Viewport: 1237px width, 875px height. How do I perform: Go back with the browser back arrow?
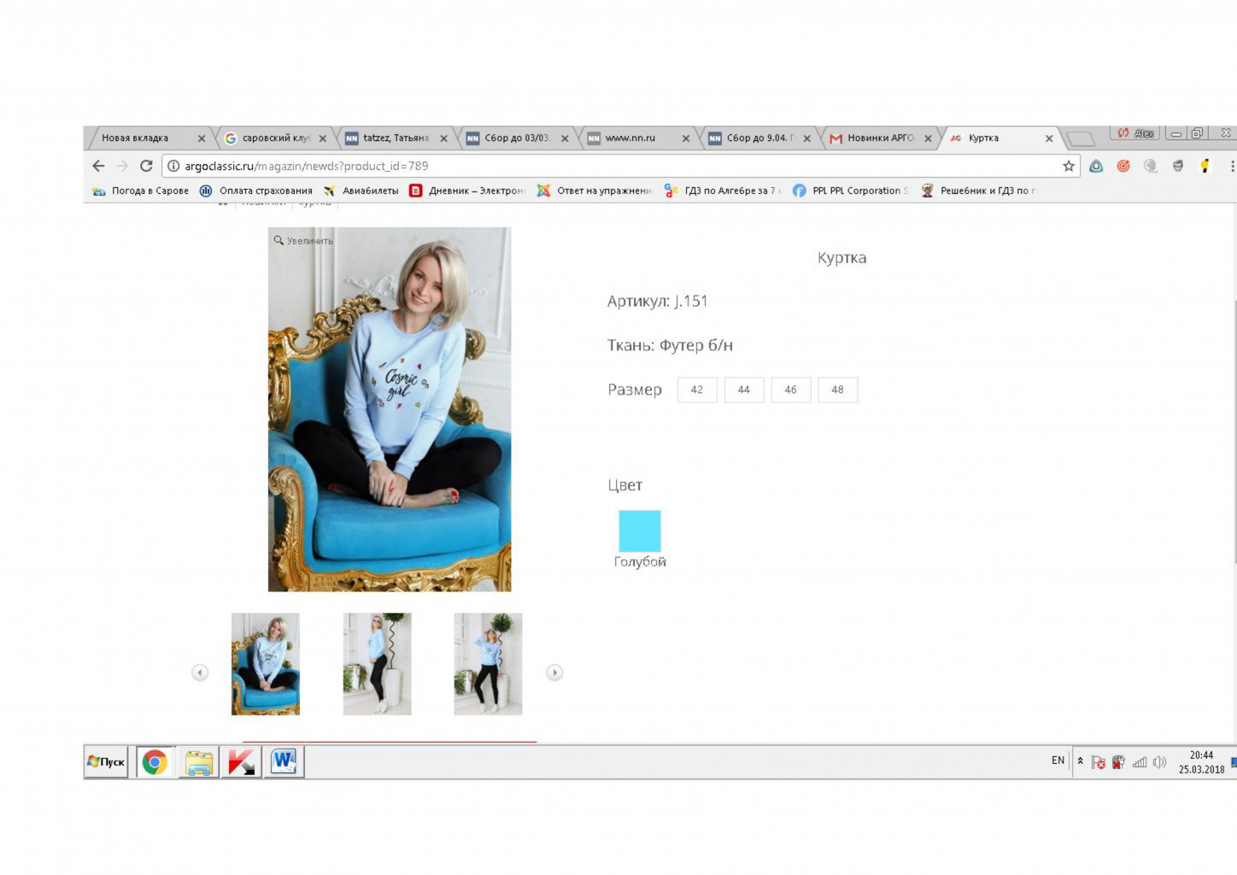[x=98, y=166]
